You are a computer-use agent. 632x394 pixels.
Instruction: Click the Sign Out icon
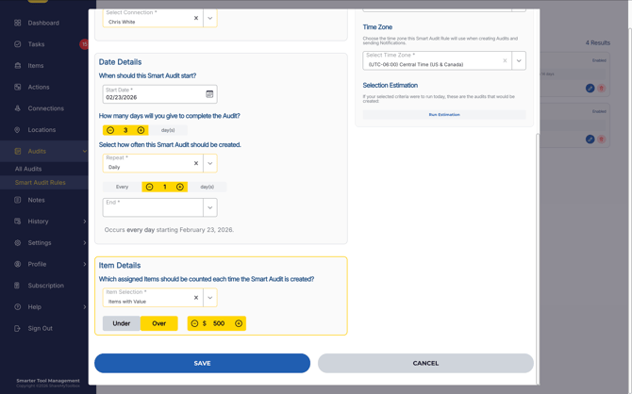tap(17, 328)
